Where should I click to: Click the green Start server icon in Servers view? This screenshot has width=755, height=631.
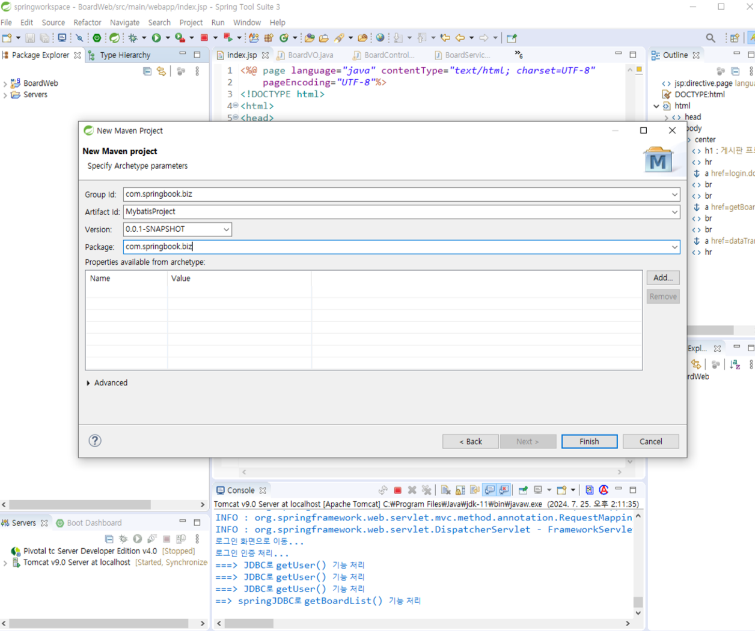tap(138, 539)
